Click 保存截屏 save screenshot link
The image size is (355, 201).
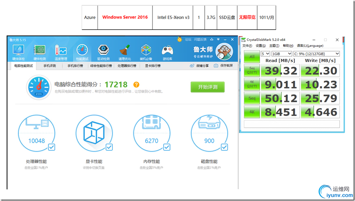click(x=223, y=66)
